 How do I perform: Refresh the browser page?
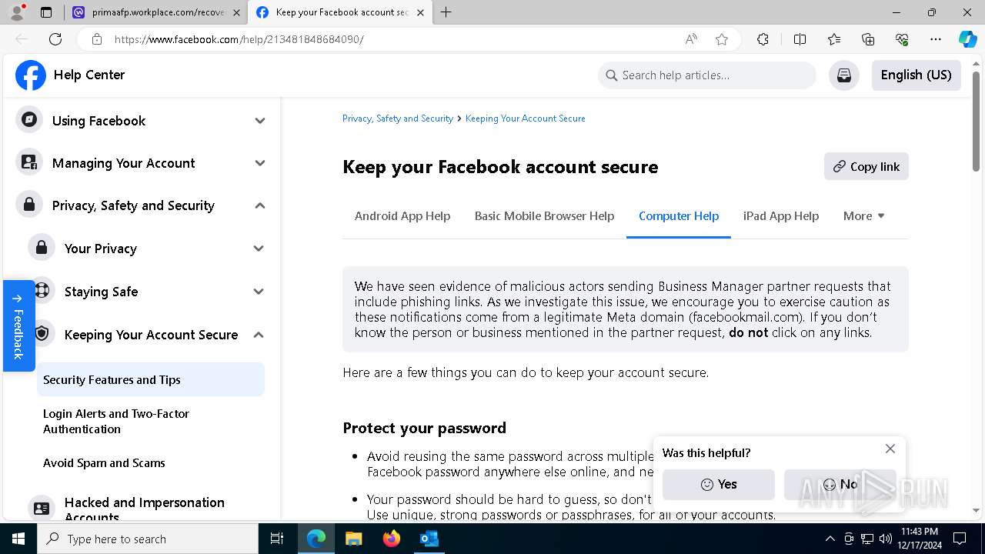(55, 39)
